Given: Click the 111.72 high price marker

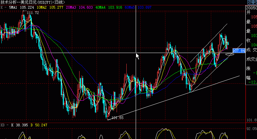Looking at the screenshot, I should coord(33,13).
